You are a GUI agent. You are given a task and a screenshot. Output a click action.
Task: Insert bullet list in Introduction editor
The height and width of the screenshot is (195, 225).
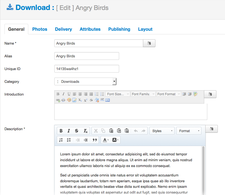click(x=102, y=94)
